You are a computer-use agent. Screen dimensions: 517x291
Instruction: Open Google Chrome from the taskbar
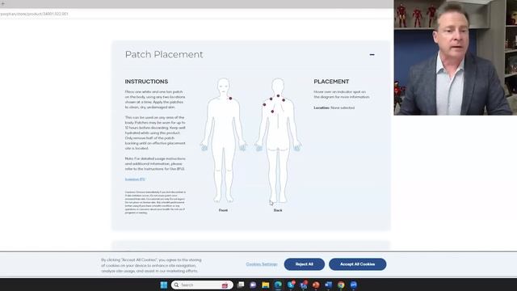click(x=341, y=285)
